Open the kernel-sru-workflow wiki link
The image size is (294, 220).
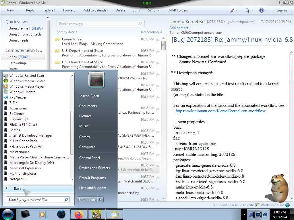pyautogui.click(x=220, y=111)
